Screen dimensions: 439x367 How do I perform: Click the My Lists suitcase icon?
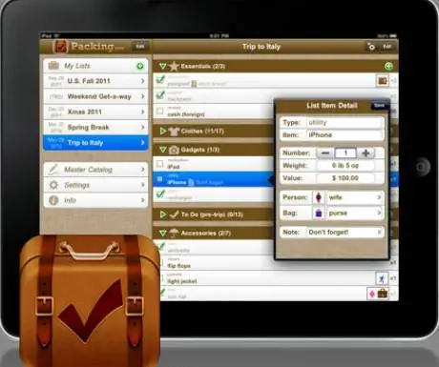point(53,66)
